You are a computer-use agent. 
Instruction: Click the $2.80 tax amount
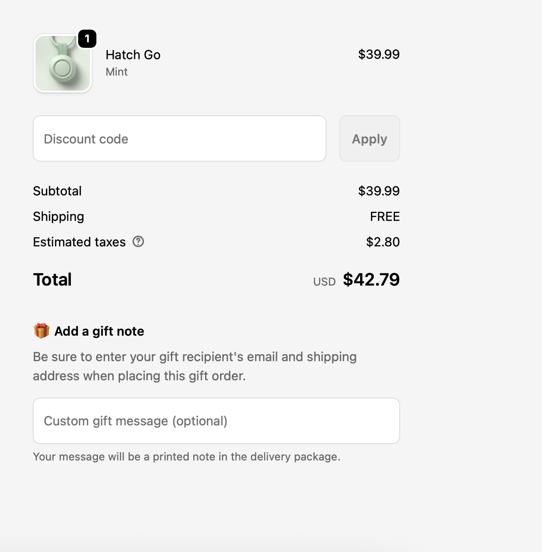pos(383,242)
